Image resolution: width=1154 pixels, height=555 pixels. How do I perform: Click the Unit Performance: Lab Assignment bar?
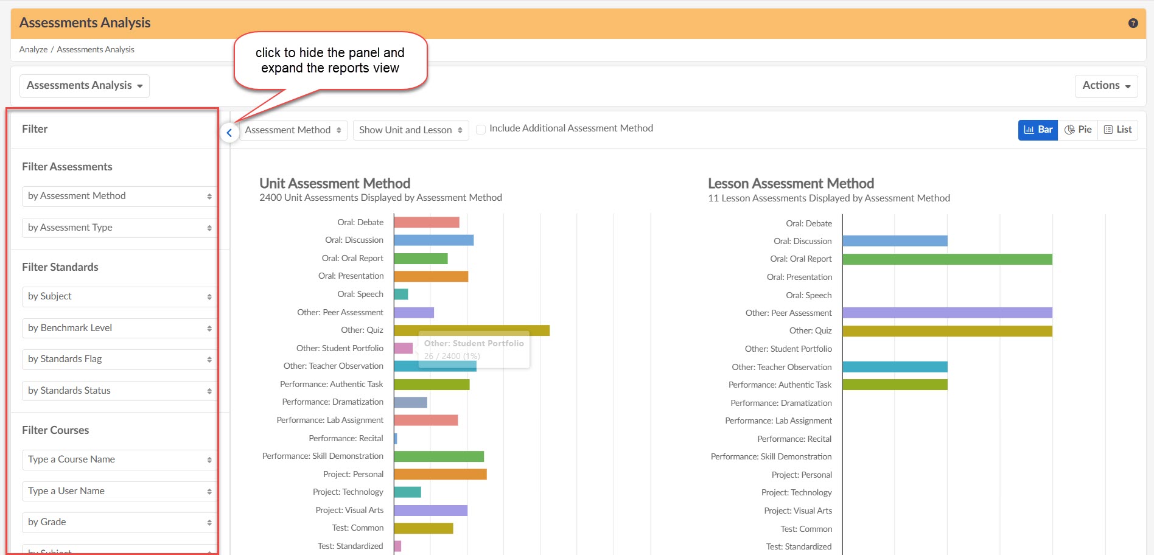(x=426, y=421)
